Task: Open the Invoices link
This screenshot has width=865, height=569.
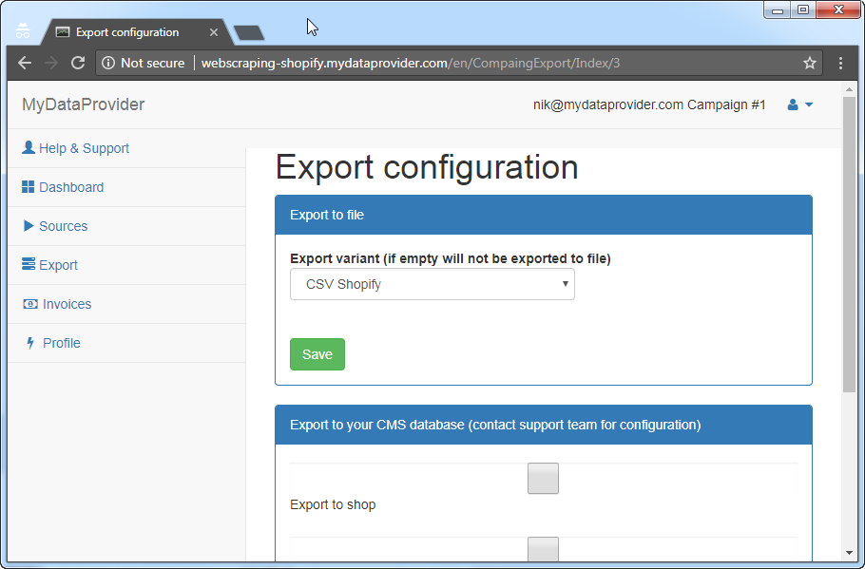Action: coord(67,304)
